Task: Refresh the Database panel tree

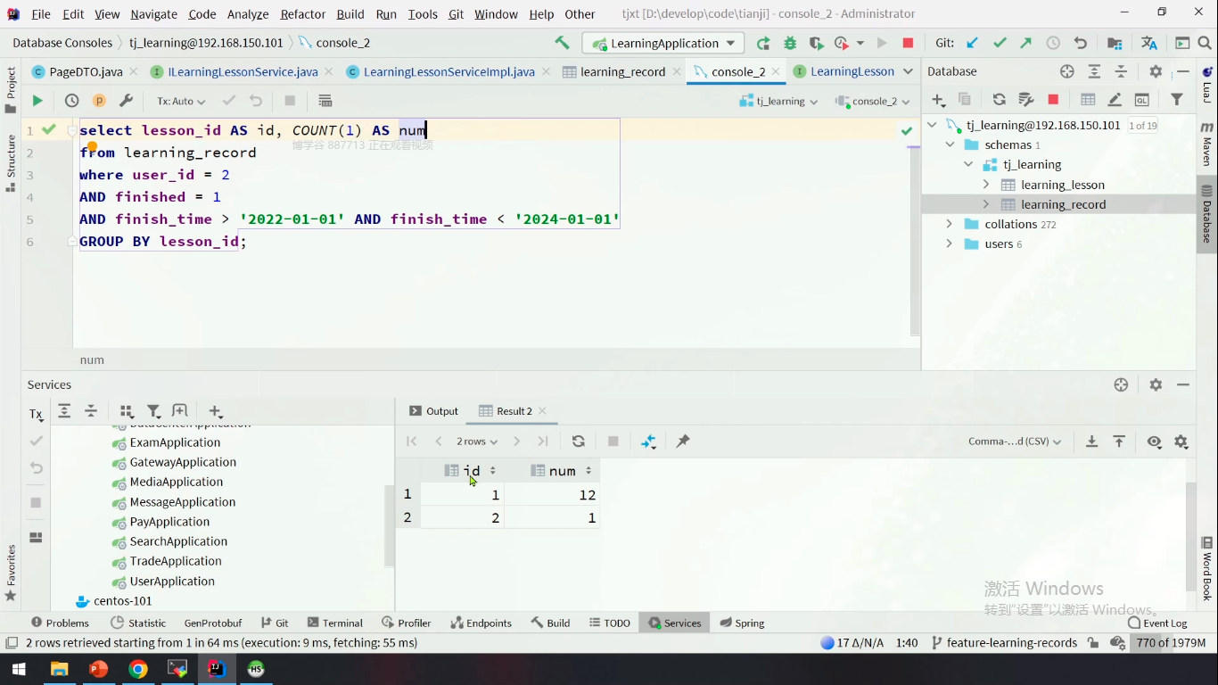Action: click(999, 100)
